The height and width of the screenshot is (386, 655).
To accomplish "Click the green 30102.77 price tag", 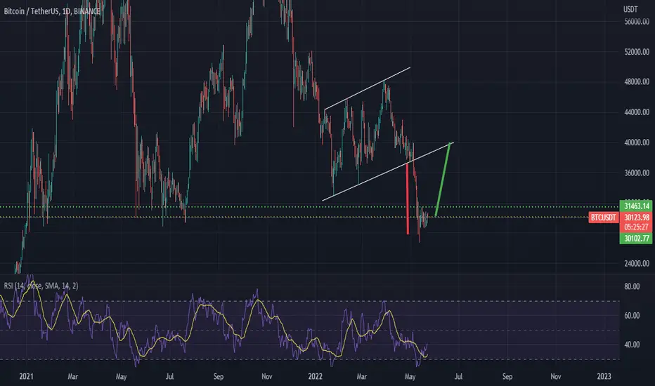I will [x=636, y=239].
